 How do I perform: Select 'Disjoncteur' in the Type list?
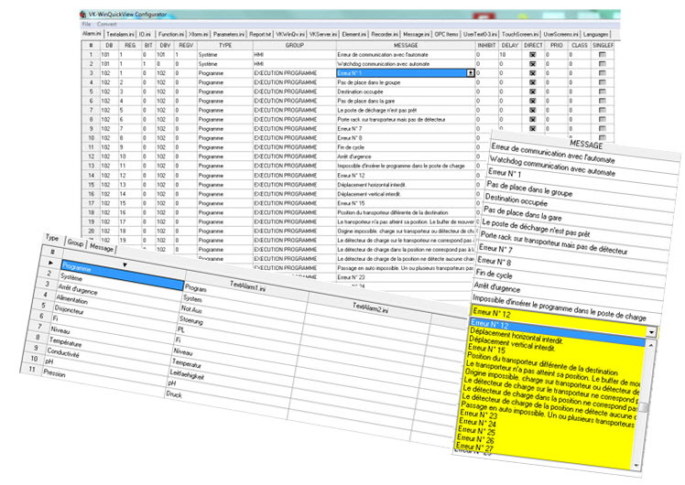point(69,309)
